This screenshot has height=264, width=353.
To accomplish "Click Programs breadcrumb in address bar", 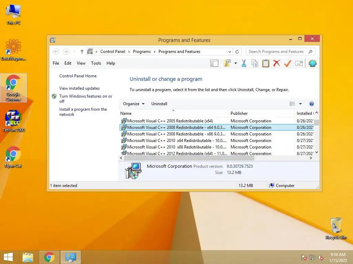I will coord(142,52).
